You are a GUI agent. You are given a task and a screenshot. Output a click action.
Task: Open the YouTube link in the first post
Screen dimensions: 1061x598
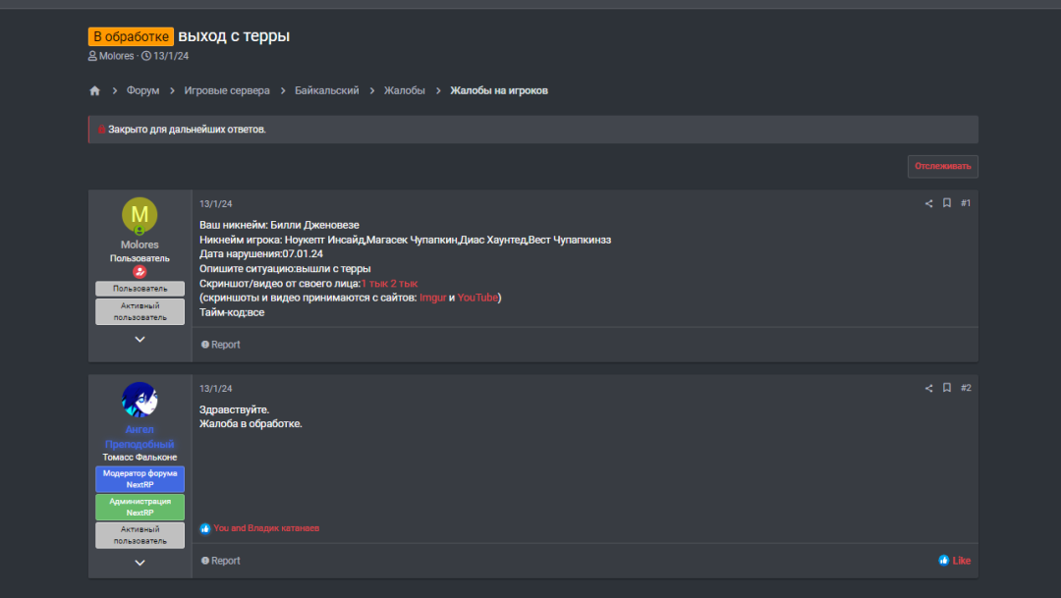coord(477,298)
